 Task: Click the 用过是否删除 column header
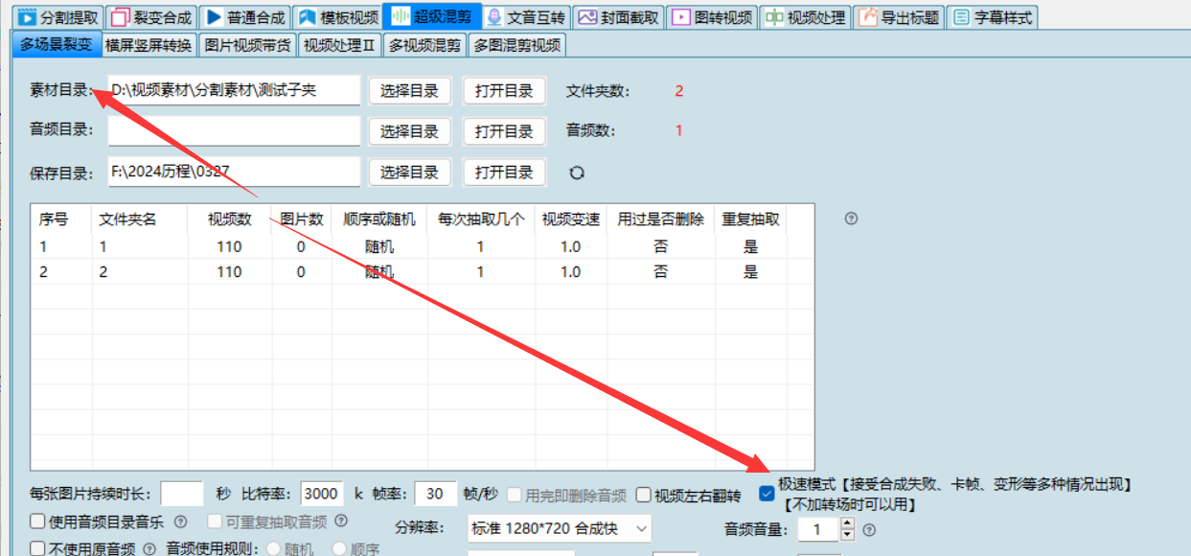point(661,219)
